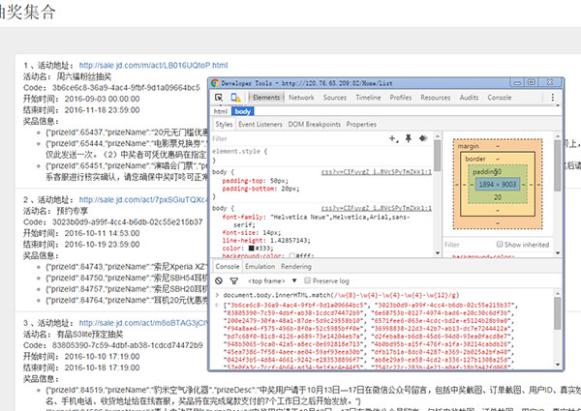Image resolution: width=581 pixels, height=411 pixels.
Task: Click the #333 color swatch
Action: click(251, 248)
